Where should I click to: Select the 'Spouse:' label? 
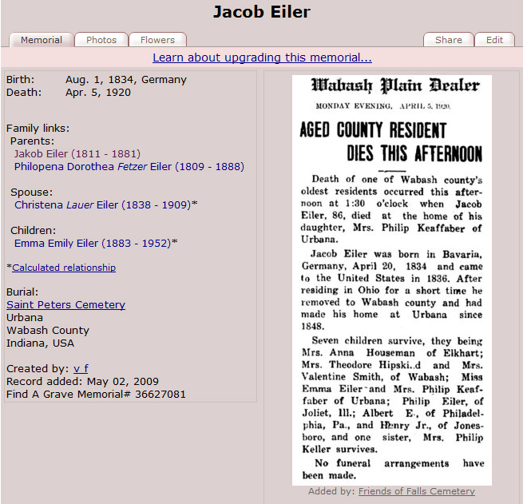tap(32, 192)
